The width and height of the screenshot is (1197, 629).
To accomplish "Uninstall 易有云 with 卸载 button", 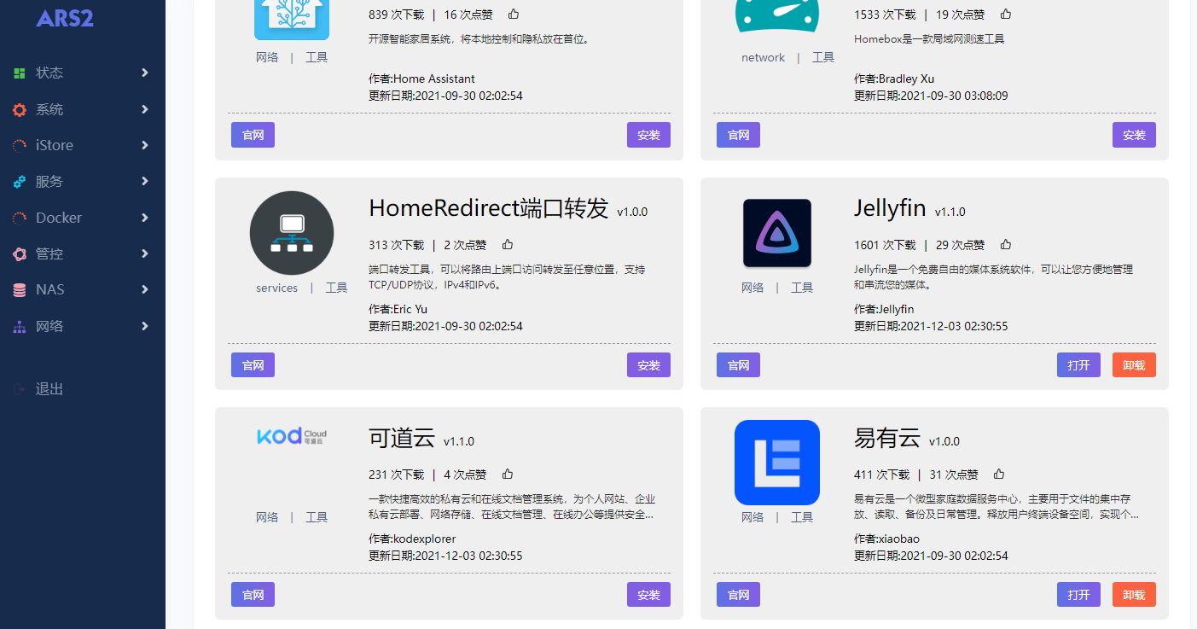I will click(1134, 595).
